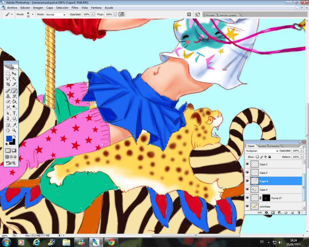
Task: Open Windows Start menu
Action: pos(6,242)
